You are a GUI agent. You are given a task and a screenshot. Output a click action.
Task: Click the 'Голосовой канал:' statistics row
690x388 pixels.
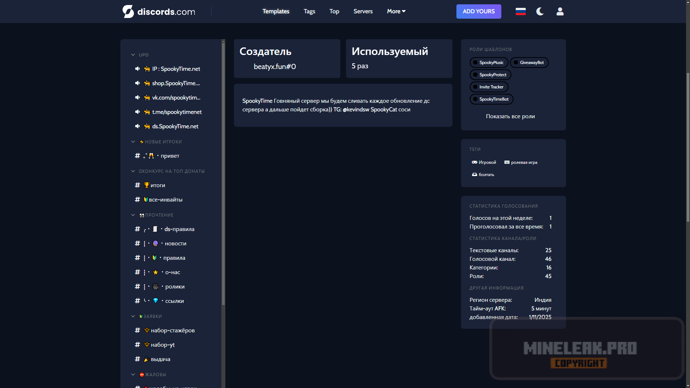(x=510, y=259)
